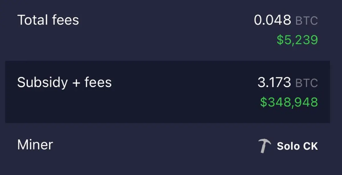Select the 3.173 reward amount

[274, 83]
